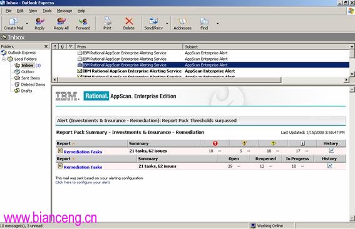
Task: Click the horizontal scrollbar thumb in message list
Action: tap(169, 79)
